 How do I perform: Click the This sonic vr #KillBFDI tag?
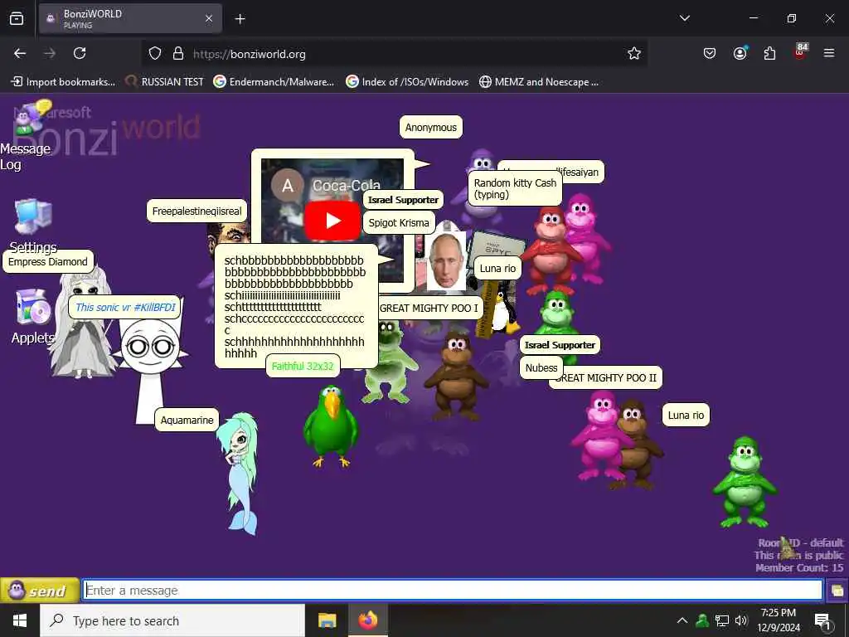(126, 307)
